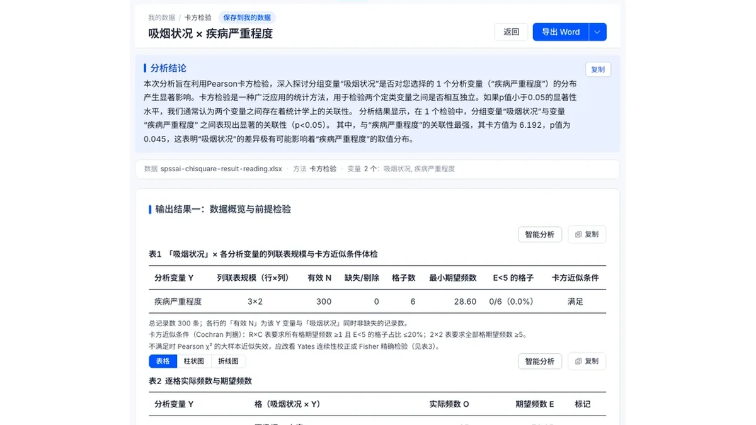This screenshot has height=425, width=756.
Task: Click the 疾病严重程度 cell in 表1
Action: pyautogui.click(x=178, y=302)
